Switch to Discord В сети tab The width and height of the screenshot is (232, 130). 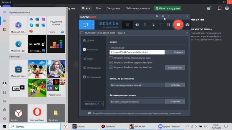pyautogui.click(x=86, y=8)
